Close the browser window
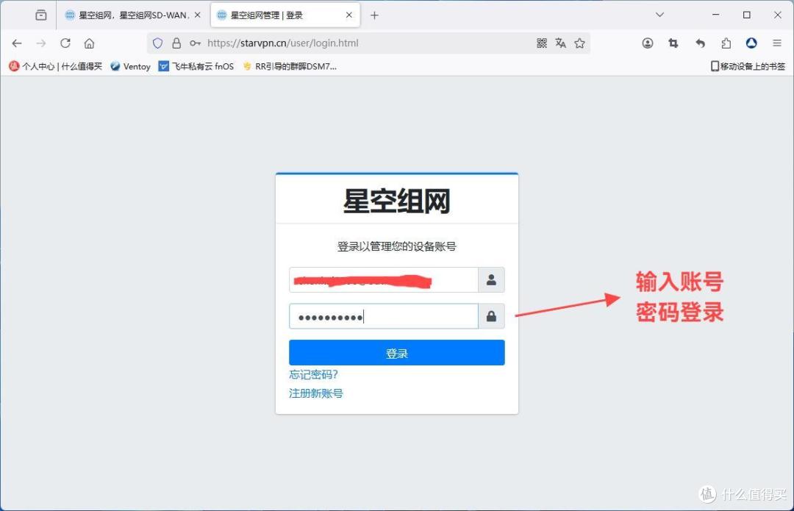794x511 pixels. [778, 15]
